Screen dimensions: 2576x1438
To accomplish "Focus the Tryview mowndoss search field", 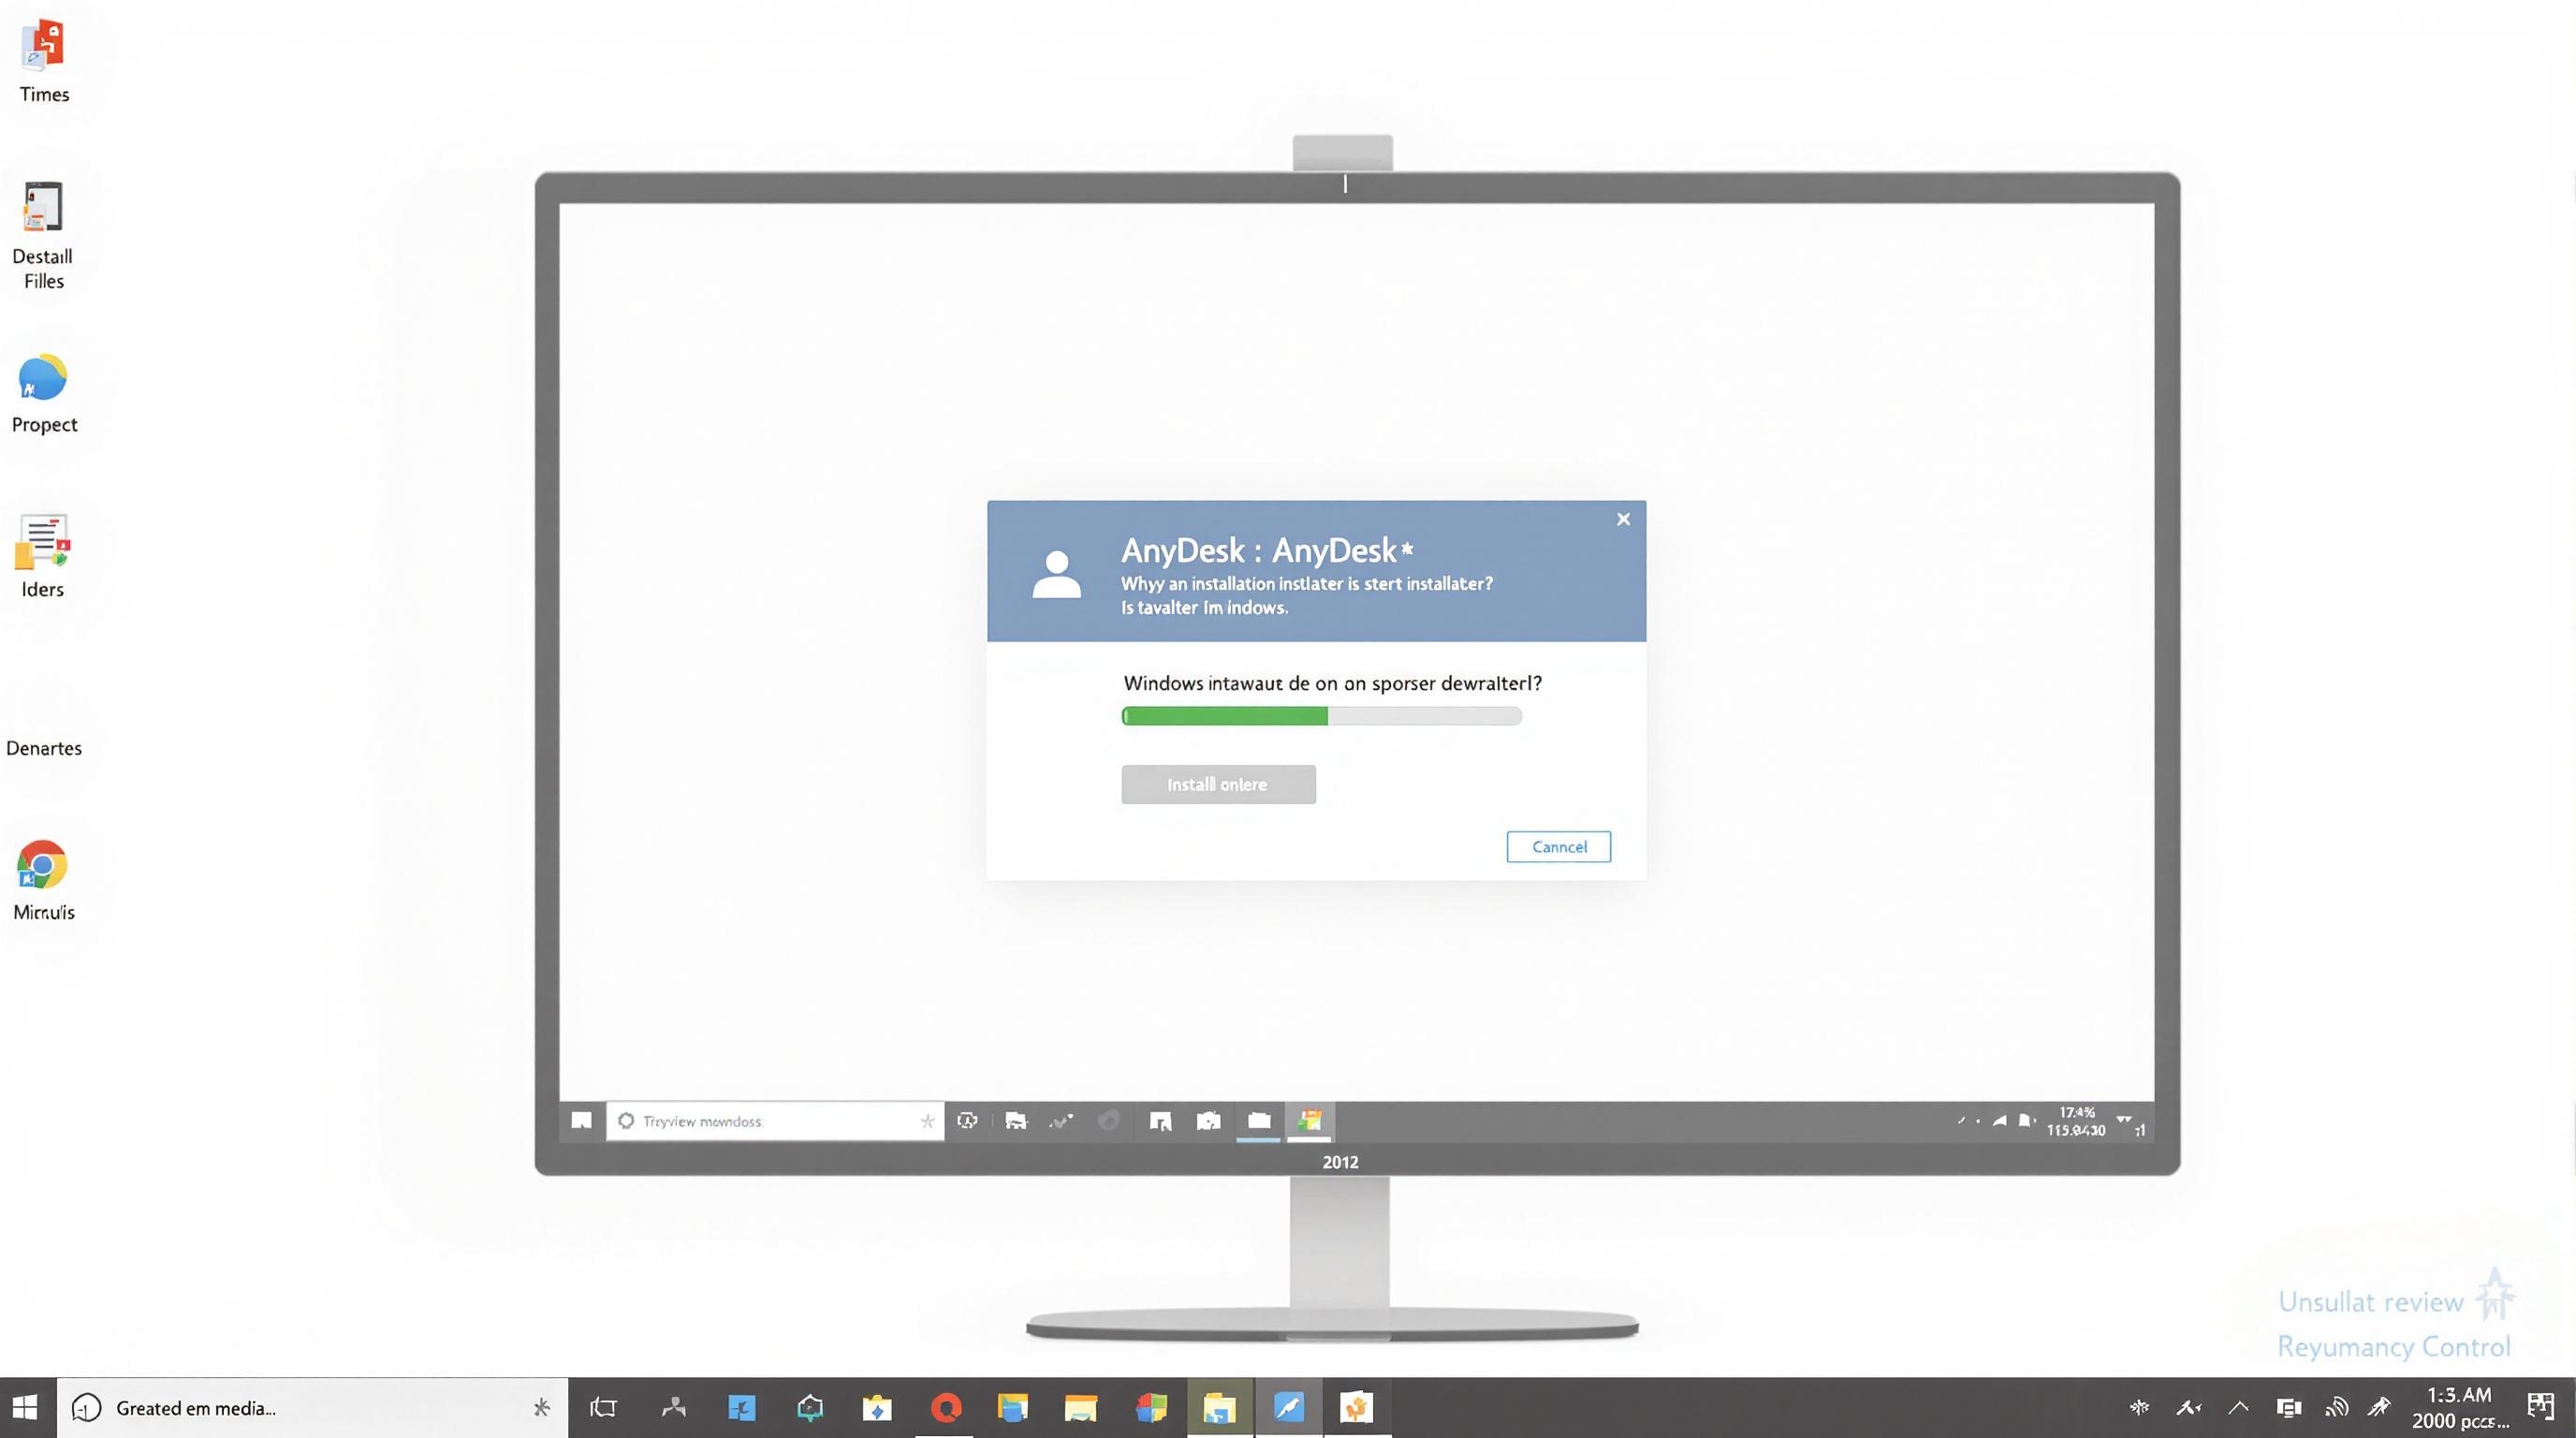I will coord(775,1121).
